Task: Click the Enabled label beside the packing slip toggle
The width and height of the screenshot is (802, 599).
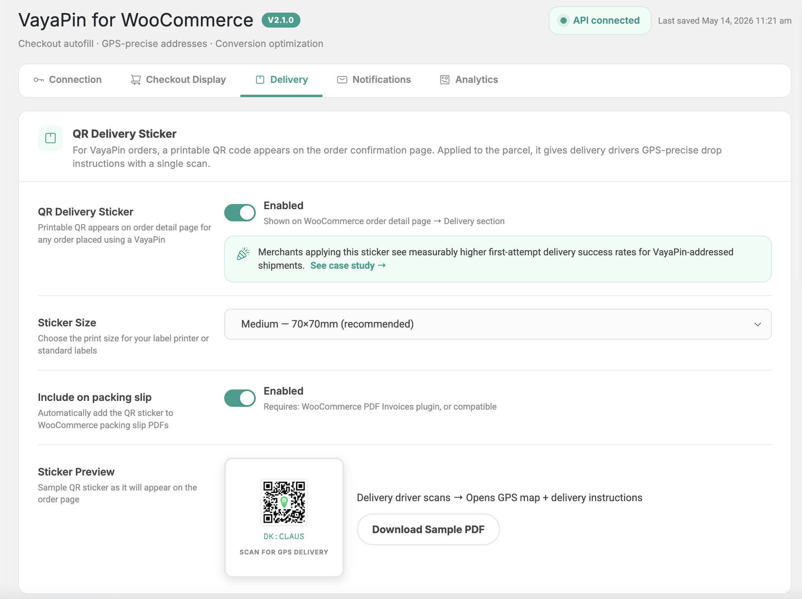Action: [x=283, y=391]
